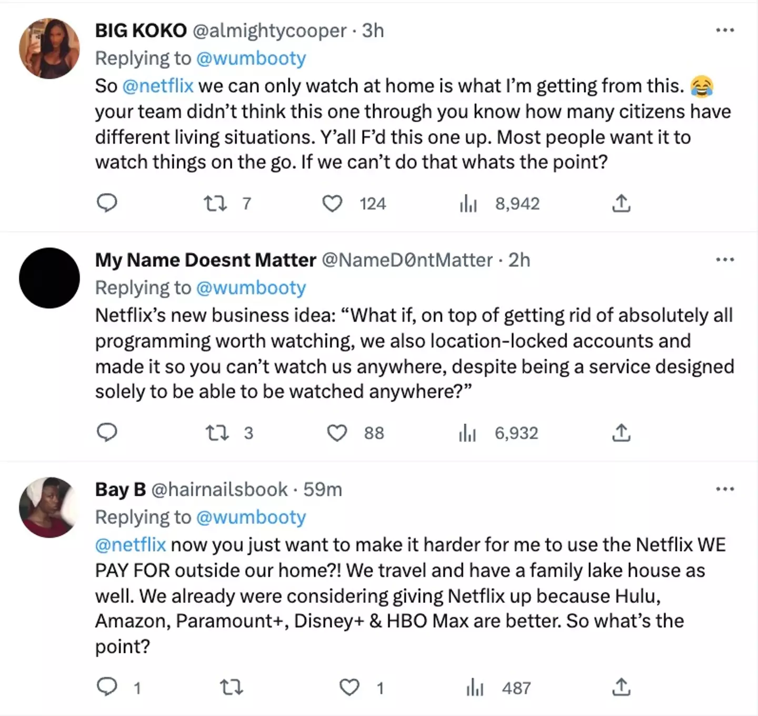Retweet Bay B's tweet
Image resolution: width=758 pixels, height=716 pixels.
click(x=231, y=688)
